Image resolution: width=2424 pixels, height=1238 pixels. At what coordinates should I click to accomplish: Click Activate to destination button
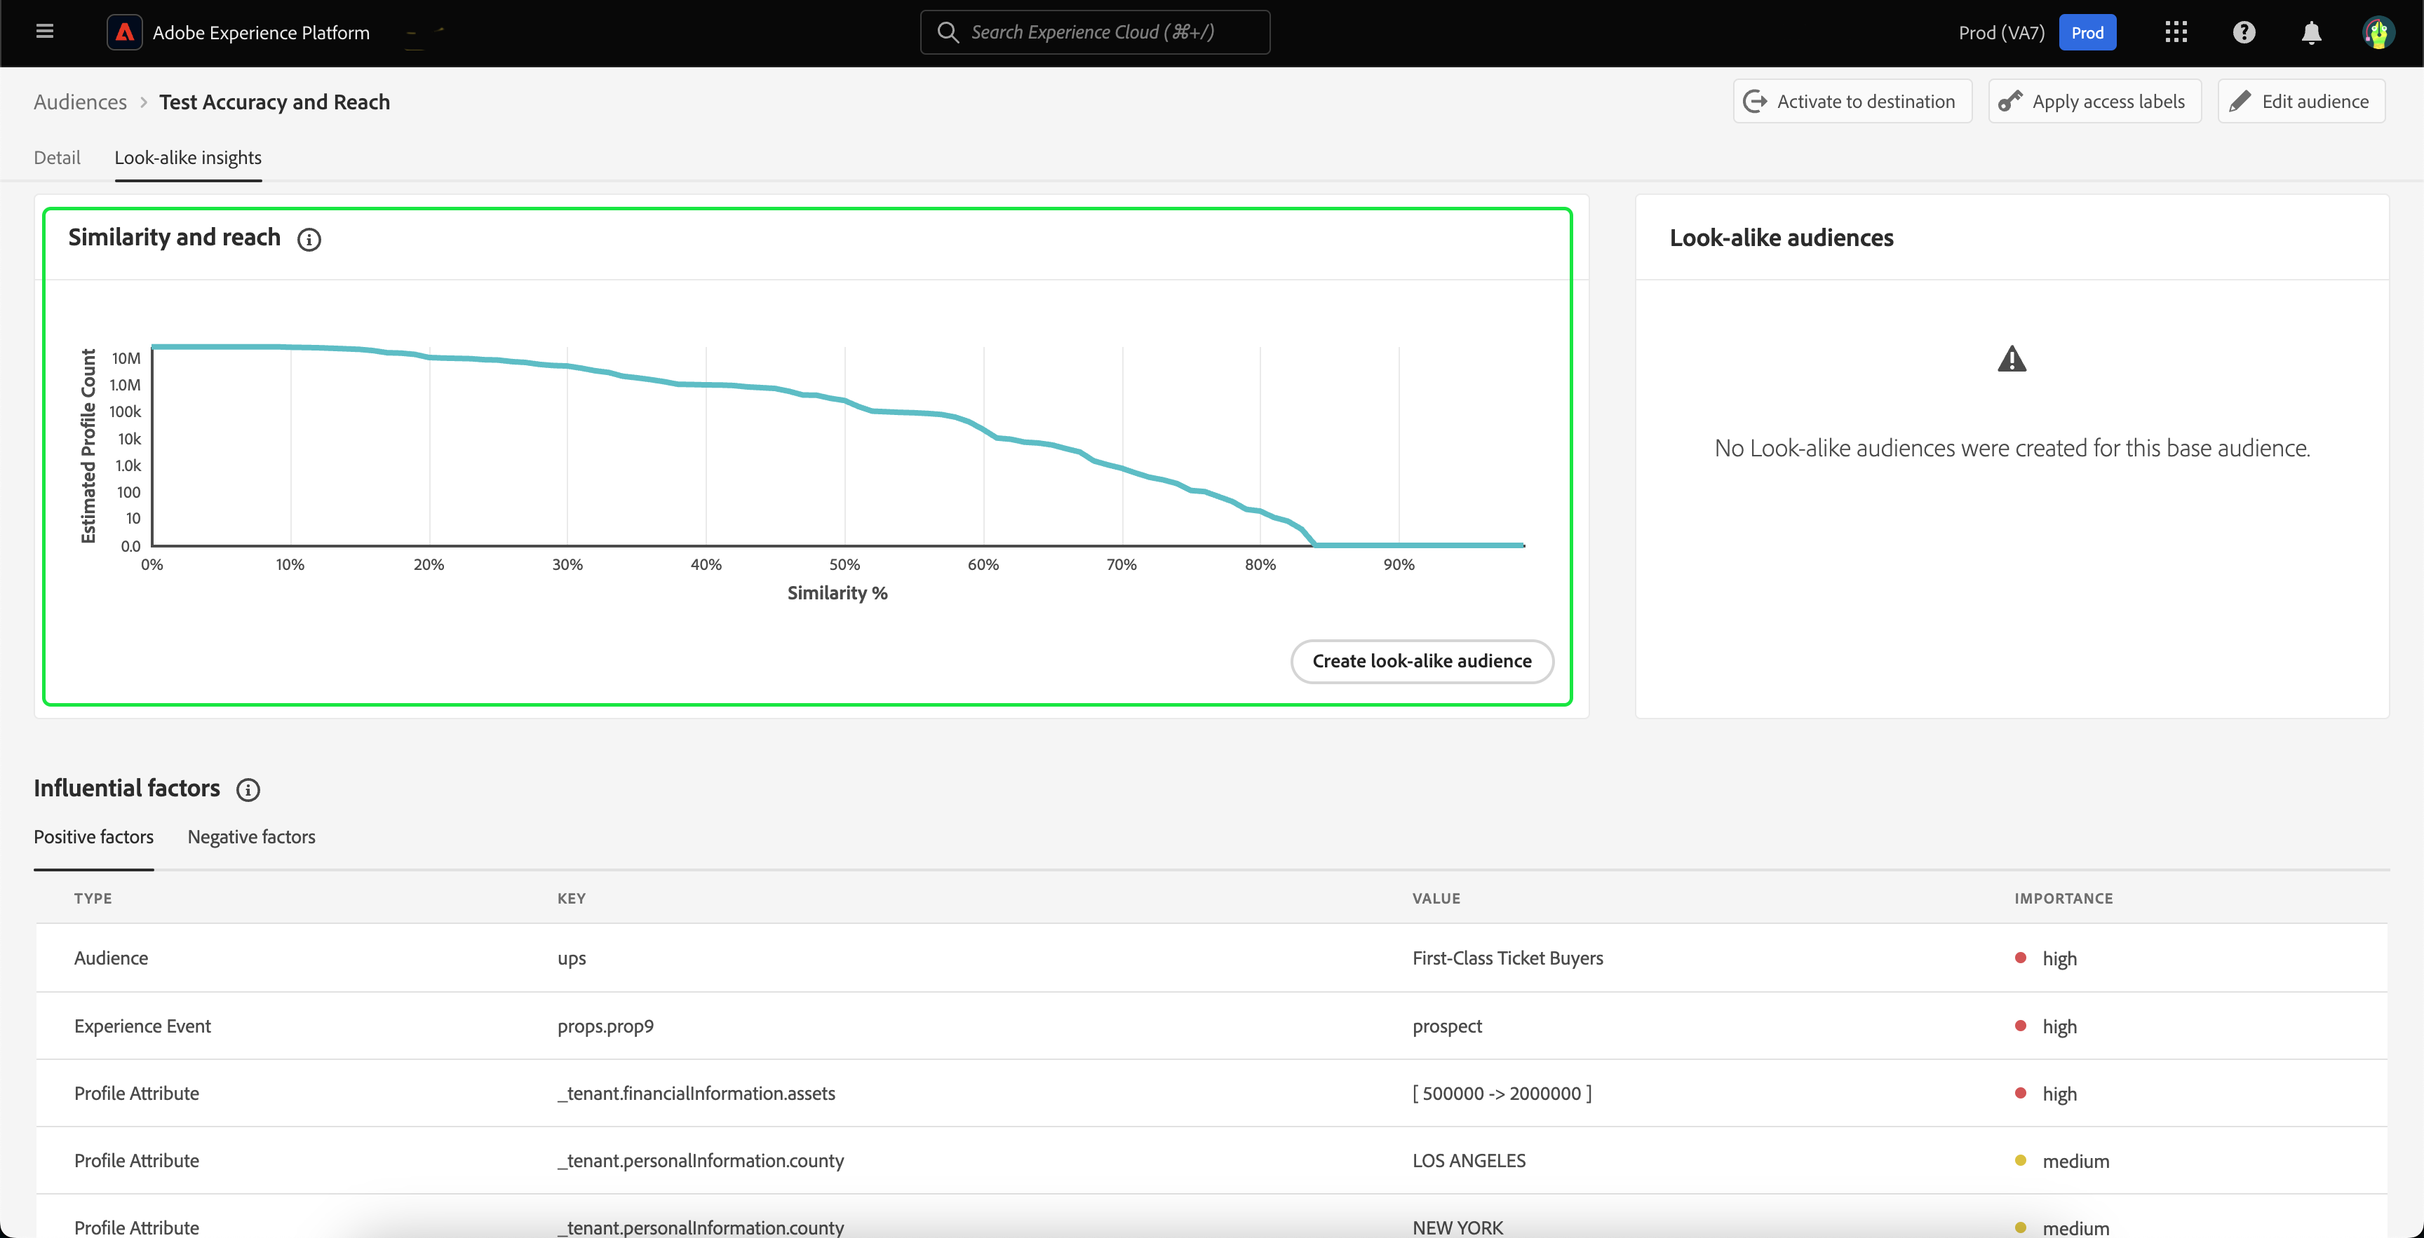point(1852,102)
